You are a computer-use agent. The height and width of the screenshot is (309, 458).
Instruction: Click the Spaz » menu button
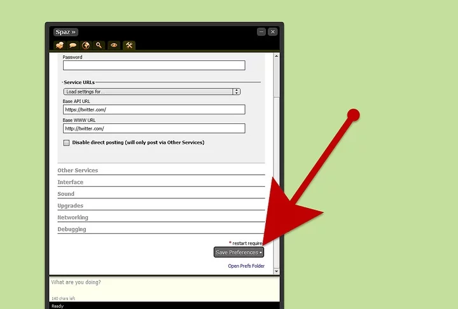pyautogui.click(x=66, y=32)
